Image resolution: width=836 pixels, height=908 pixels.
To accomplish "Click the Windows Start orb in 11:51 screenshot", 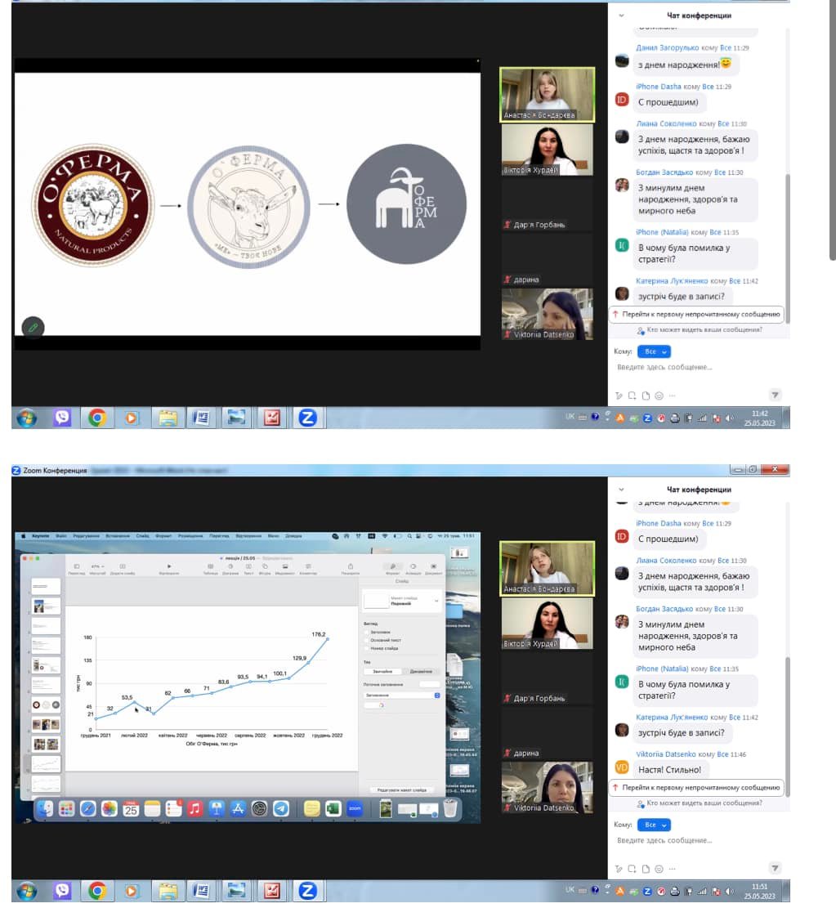I will 27,891.
